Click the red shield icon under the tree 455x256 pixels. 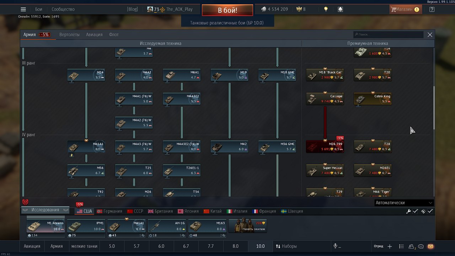tap(25, 202)
